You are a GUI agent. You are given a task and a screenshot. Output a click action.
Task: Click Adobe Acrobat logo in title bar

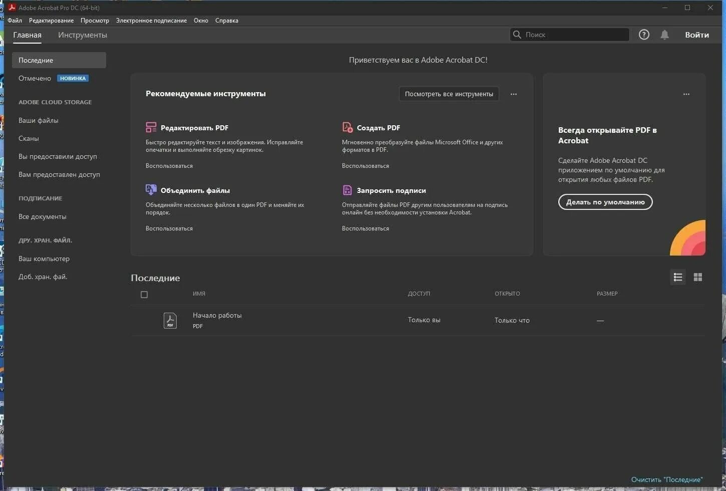coord(12,8)
